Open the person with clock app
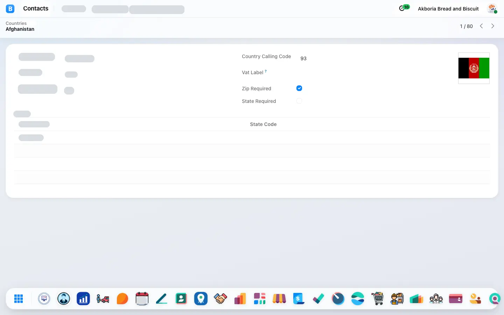This screenshot has width=504, height=315. point(475,299)
